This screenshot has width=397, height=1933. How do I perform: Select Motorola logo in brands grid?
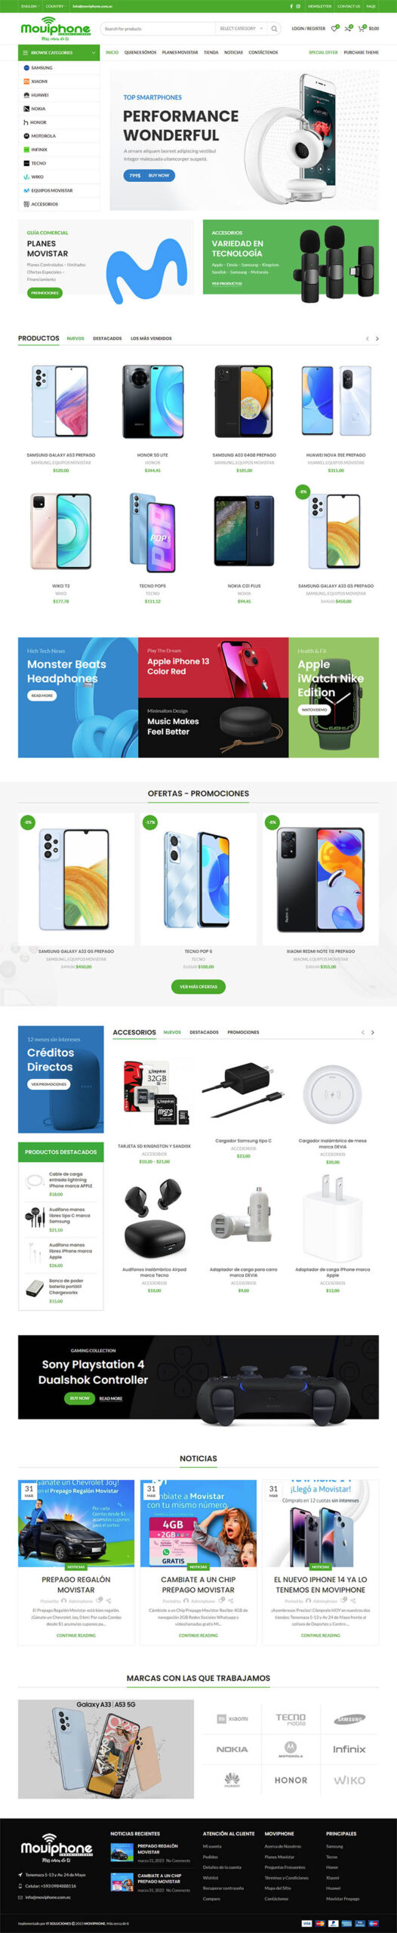(x=291, y=1750)
